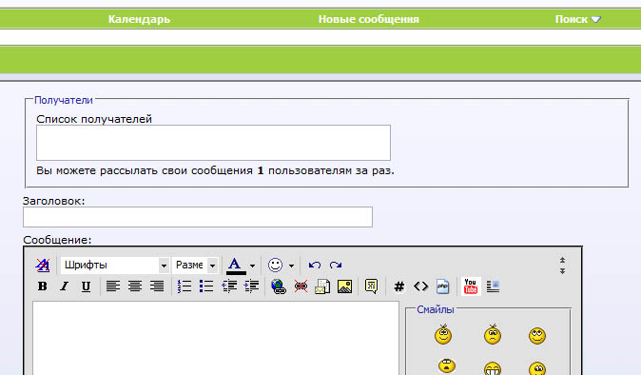Open the text color dropdown arrow
Viewport: 641px width, 375px height.
pos(252,266)
